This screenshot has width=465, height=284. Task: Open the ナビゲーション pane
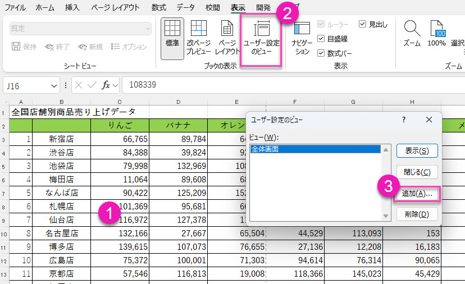(x=302, y=38)
